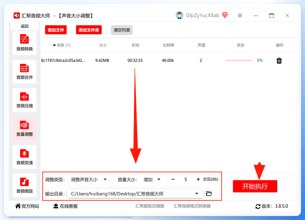Select the file row 8c1787c9dca2c05a342...
Viewport: 305px width, 220px height.
pos(168,61)
